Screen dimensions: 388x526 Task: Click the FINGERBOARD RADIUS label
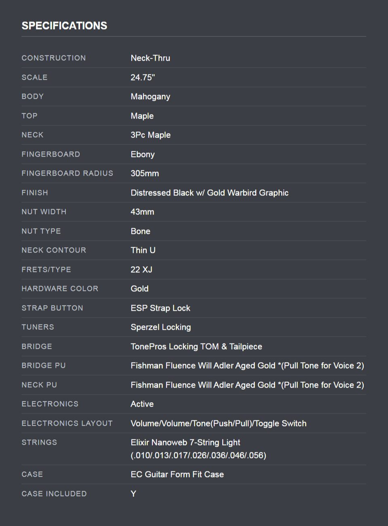[x=67, y=173]
